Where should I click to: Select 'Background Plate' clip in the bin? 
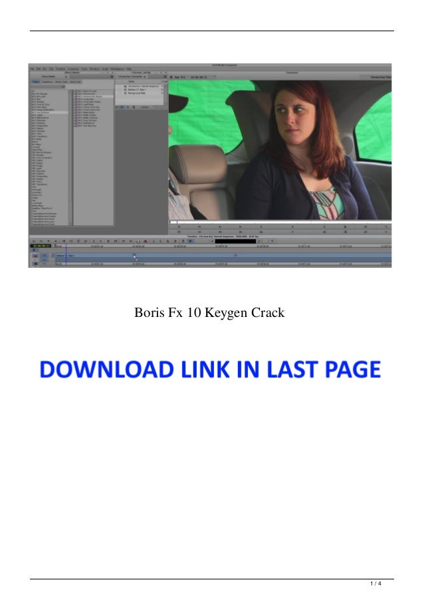pyautogui.click(x=137, y=93)
